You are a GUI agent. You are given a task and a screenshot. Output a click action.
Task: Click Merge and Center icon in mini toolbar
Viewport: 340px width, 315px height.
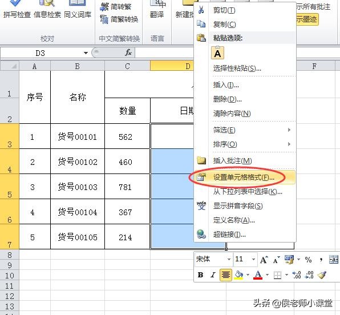pyautogui.click(x=334, y=260)
